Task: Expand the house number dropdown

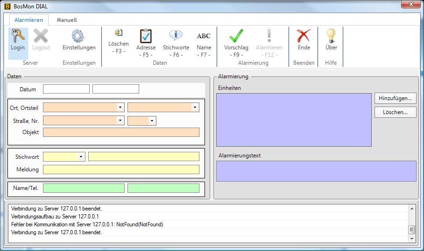Action: click(152, 121)
